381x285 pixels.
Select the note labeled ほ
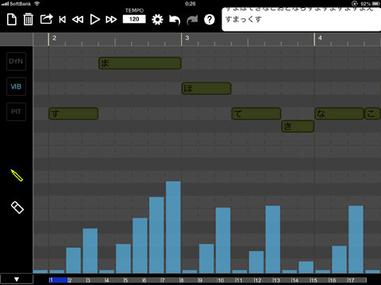point(206,89)
